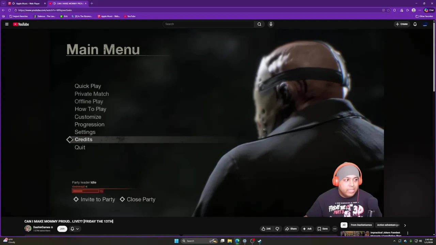Click the YouTube search magnifier button

[x=259, y=24]
